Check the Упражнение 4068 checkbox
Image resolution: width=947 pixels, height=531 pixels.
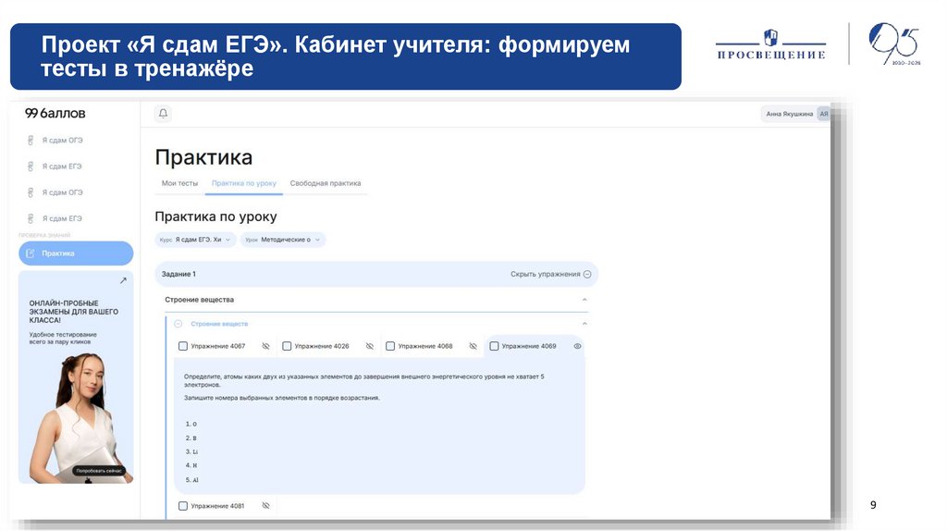click(390, 346)
